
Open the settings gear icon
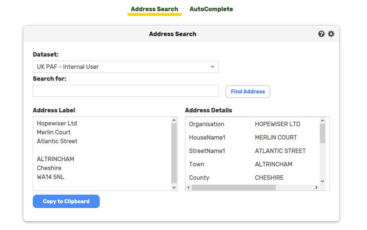tap(331, 34)
